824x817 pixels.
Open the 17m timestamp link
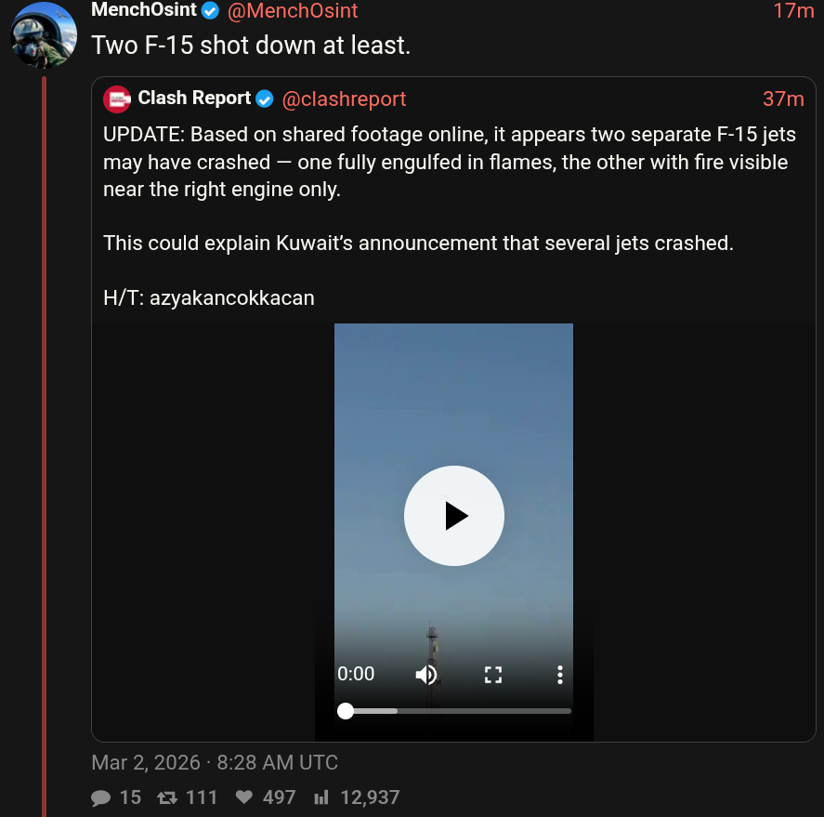coord(793,11)
